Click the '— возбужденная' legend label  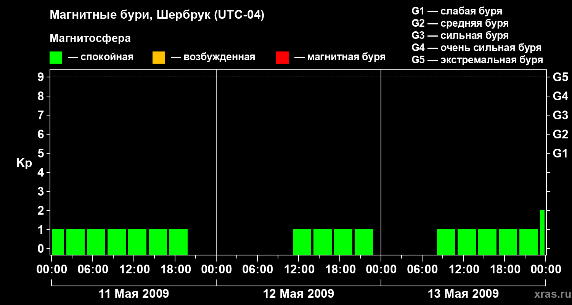tap(213, 57)
